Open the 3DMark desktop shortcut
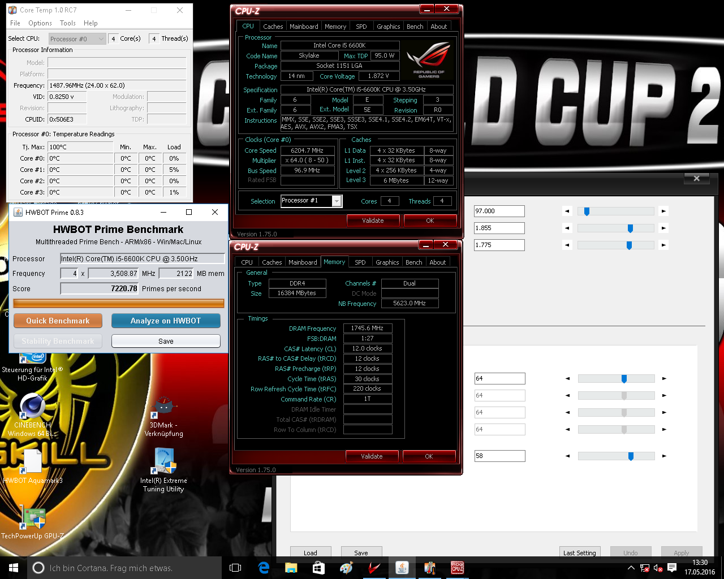The height and width of the screenshot is (579, 724). (x=163, y=417)
